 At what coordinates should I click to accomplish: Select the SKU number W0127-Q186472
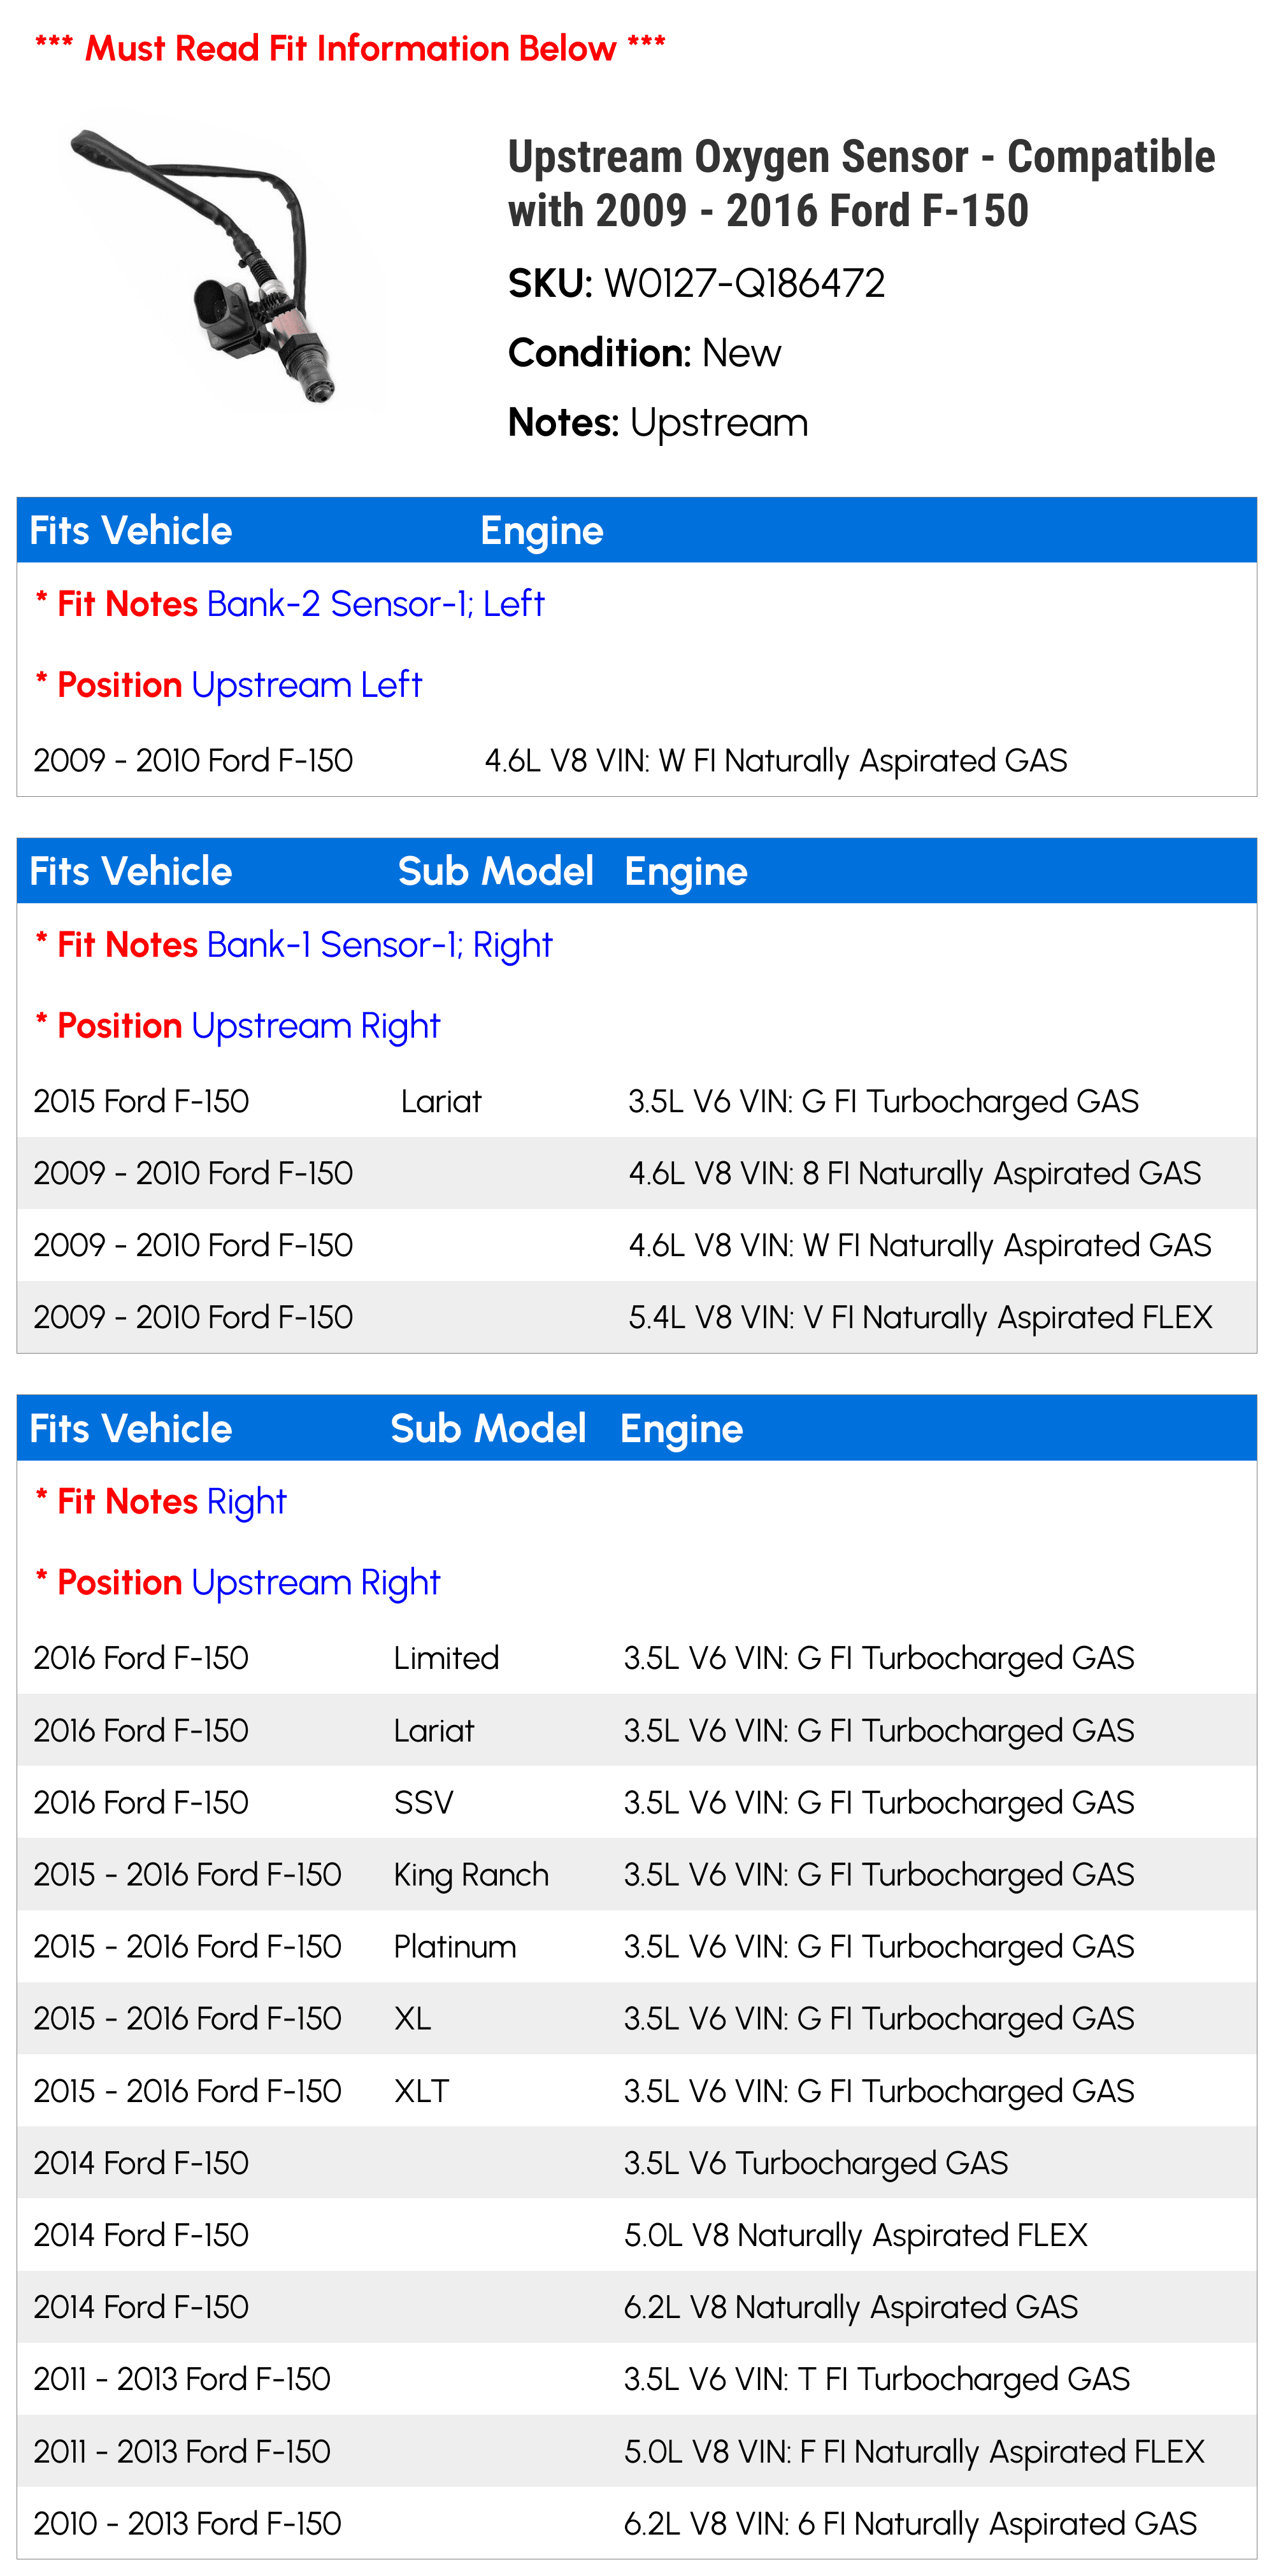[744, 284]
